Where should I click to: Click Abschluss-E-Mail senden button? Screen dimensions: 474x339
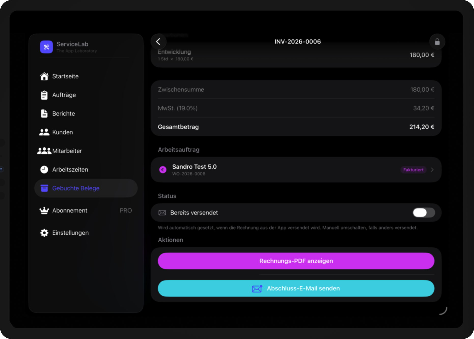click(296, 288)
